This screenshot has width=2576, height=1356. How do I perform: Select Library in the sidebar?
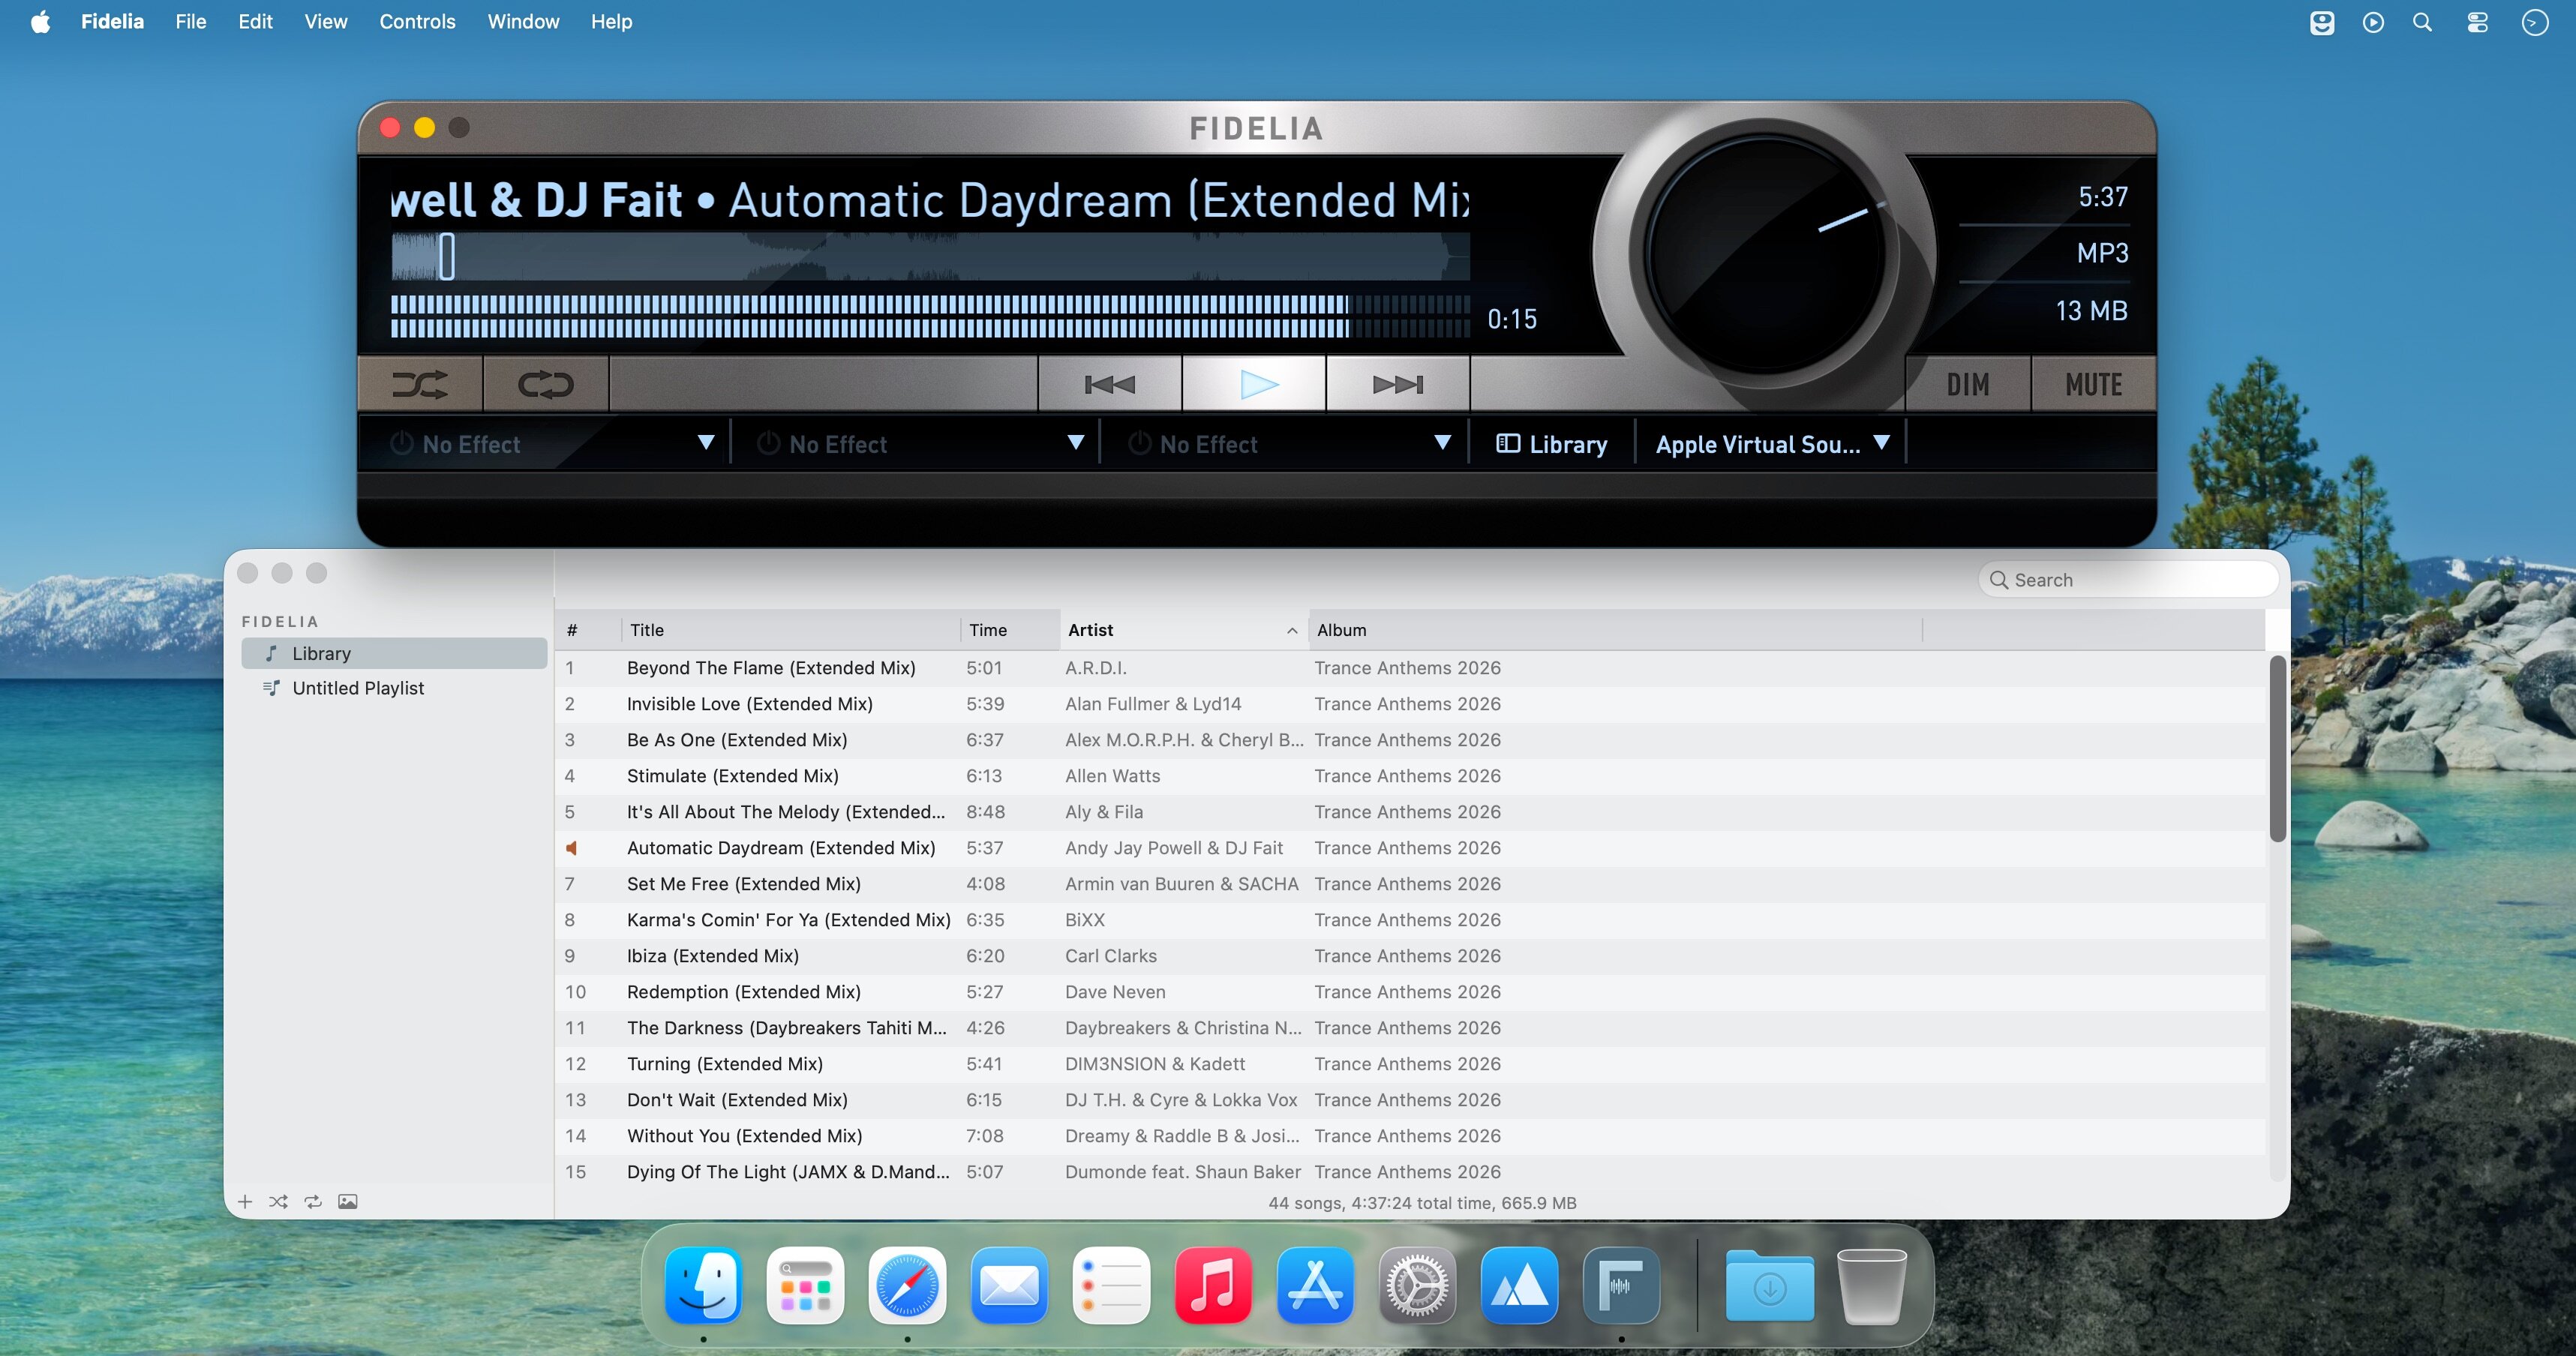[394, 653]
